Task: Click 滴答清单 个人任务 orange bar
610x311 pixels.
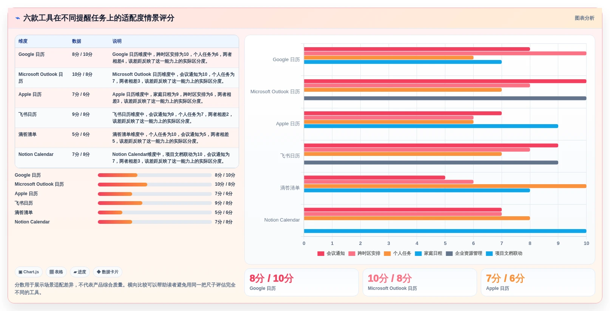Action: click(445, 186)
